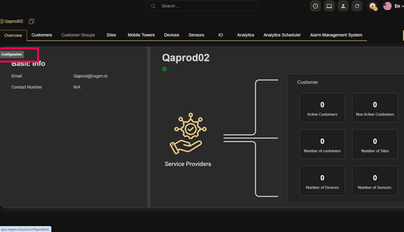Click the Service Providers gear-hand icon
The image size is (404, 232).
188,134
